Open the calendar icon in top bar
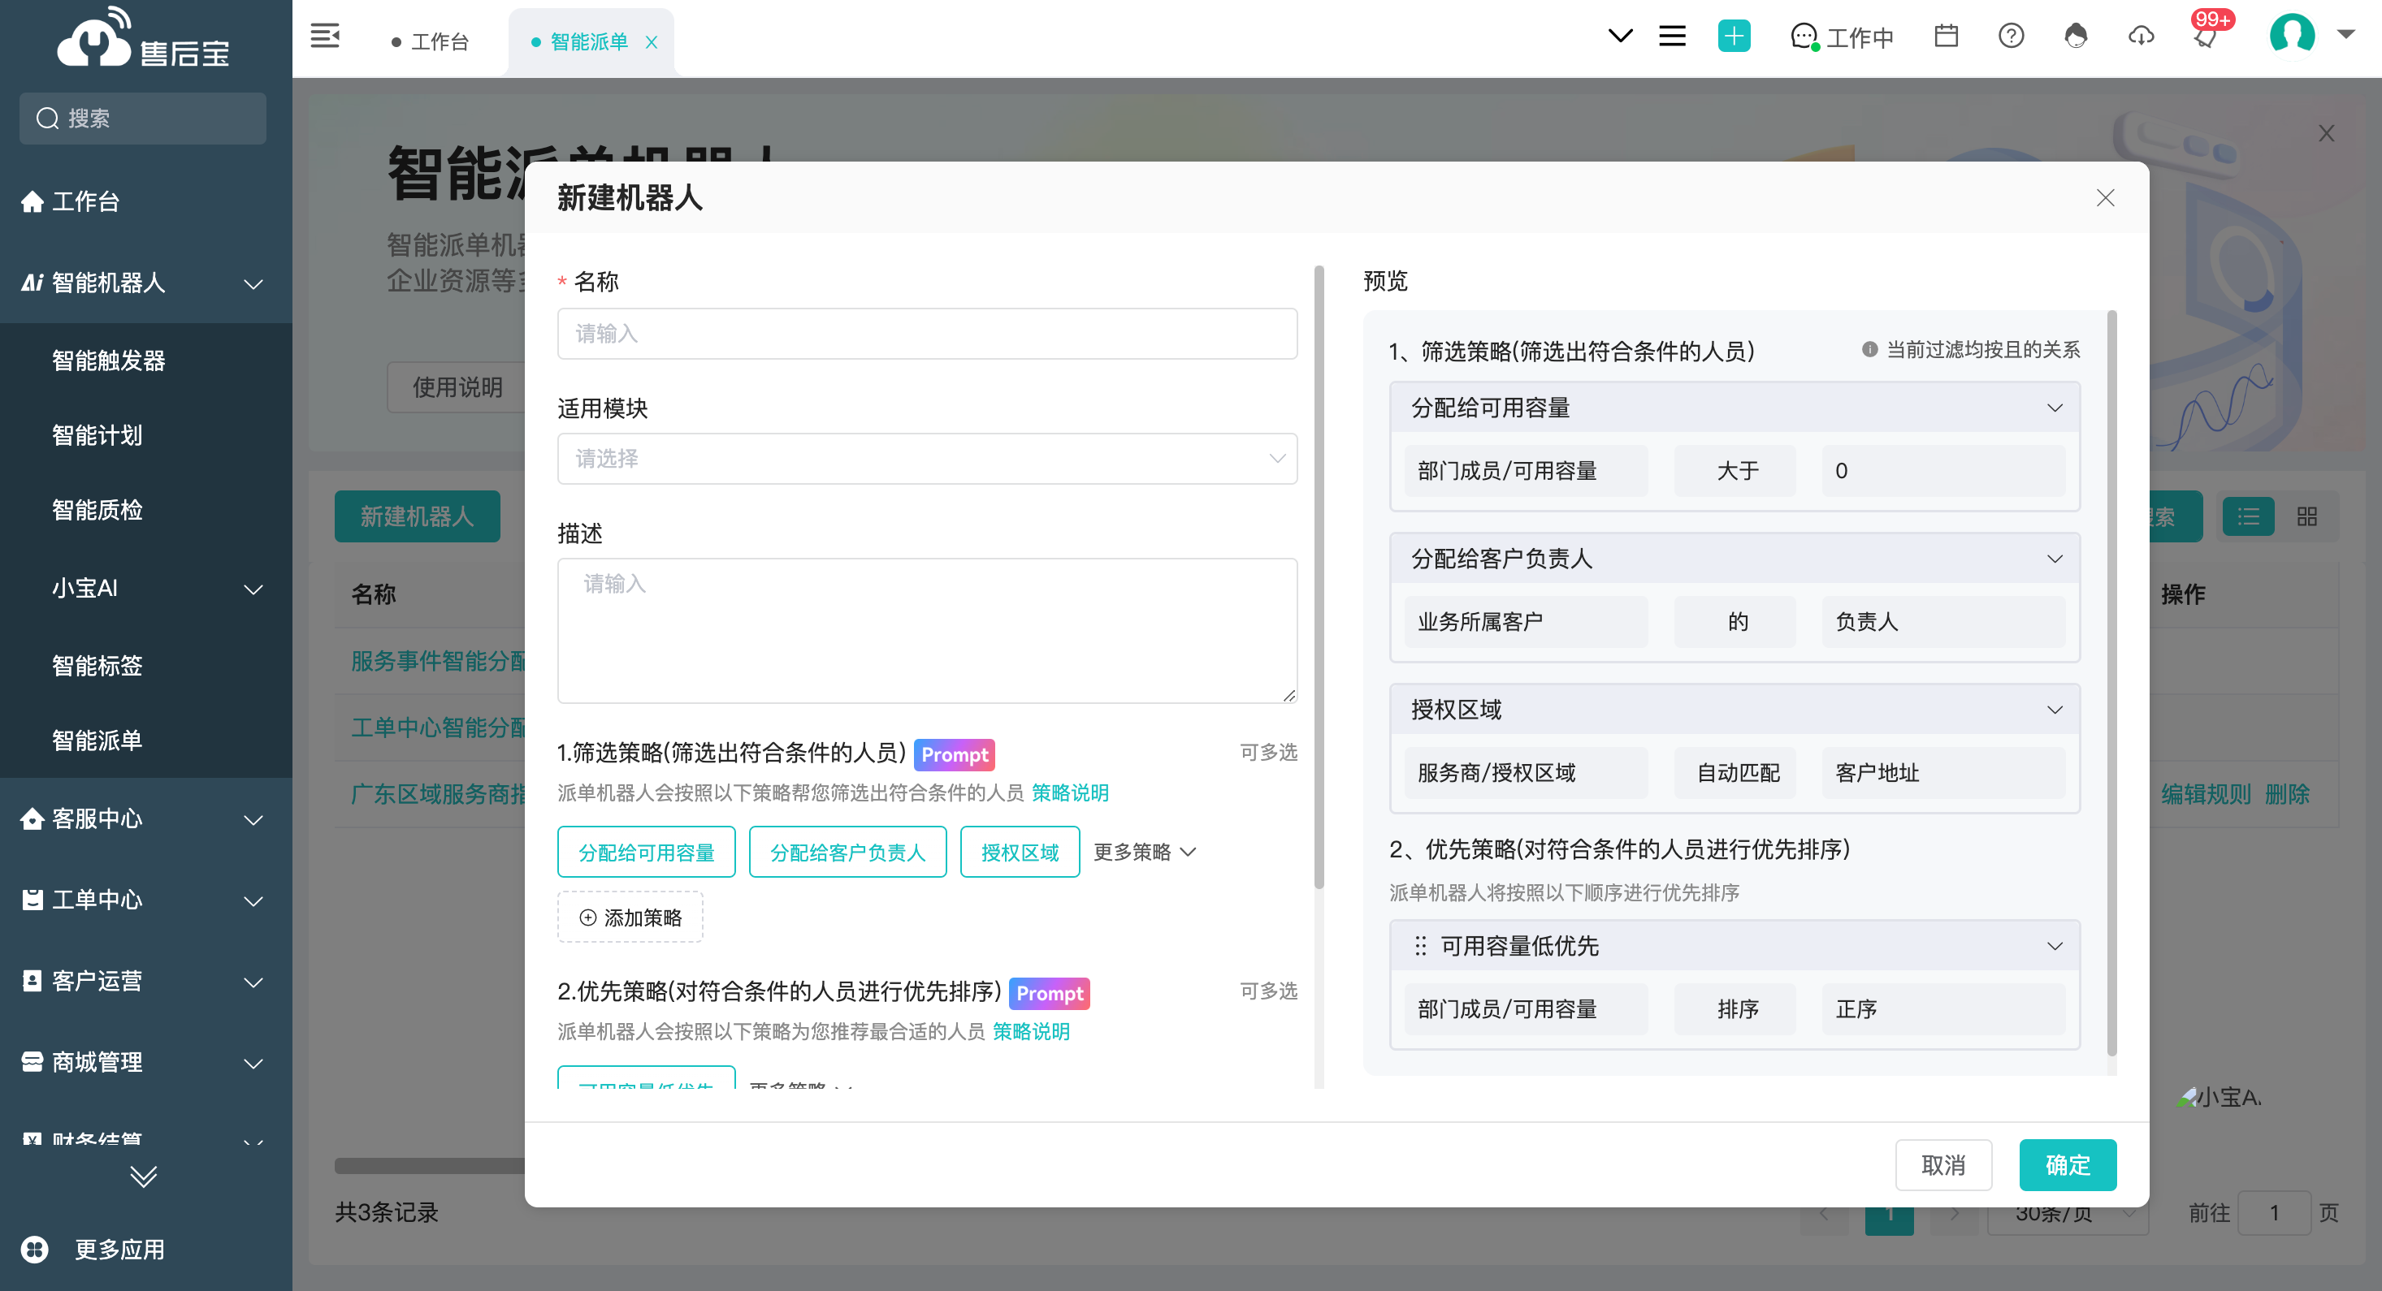2382x1291 pixels. (1946, 36)
